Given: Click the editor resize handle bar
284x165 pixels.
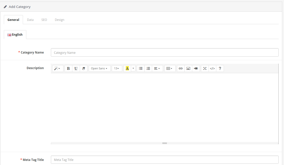Looking at the screenshot, I should coord(165,143).
